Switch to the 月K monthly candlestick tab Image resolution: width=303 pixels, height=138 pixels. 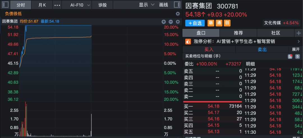coord(42,5)
